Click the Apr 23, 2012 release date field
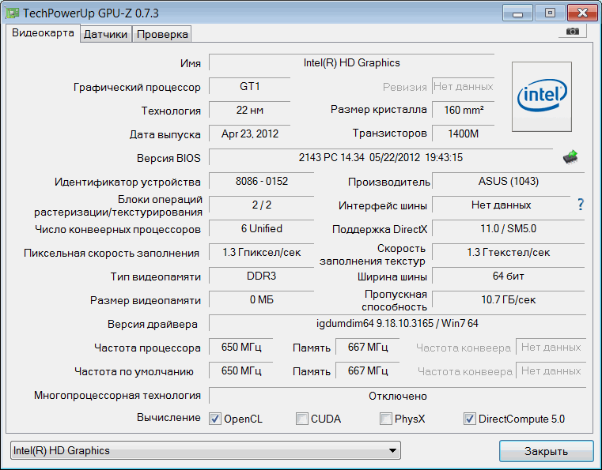Screen dimensions: 602x470 [249, 133]
